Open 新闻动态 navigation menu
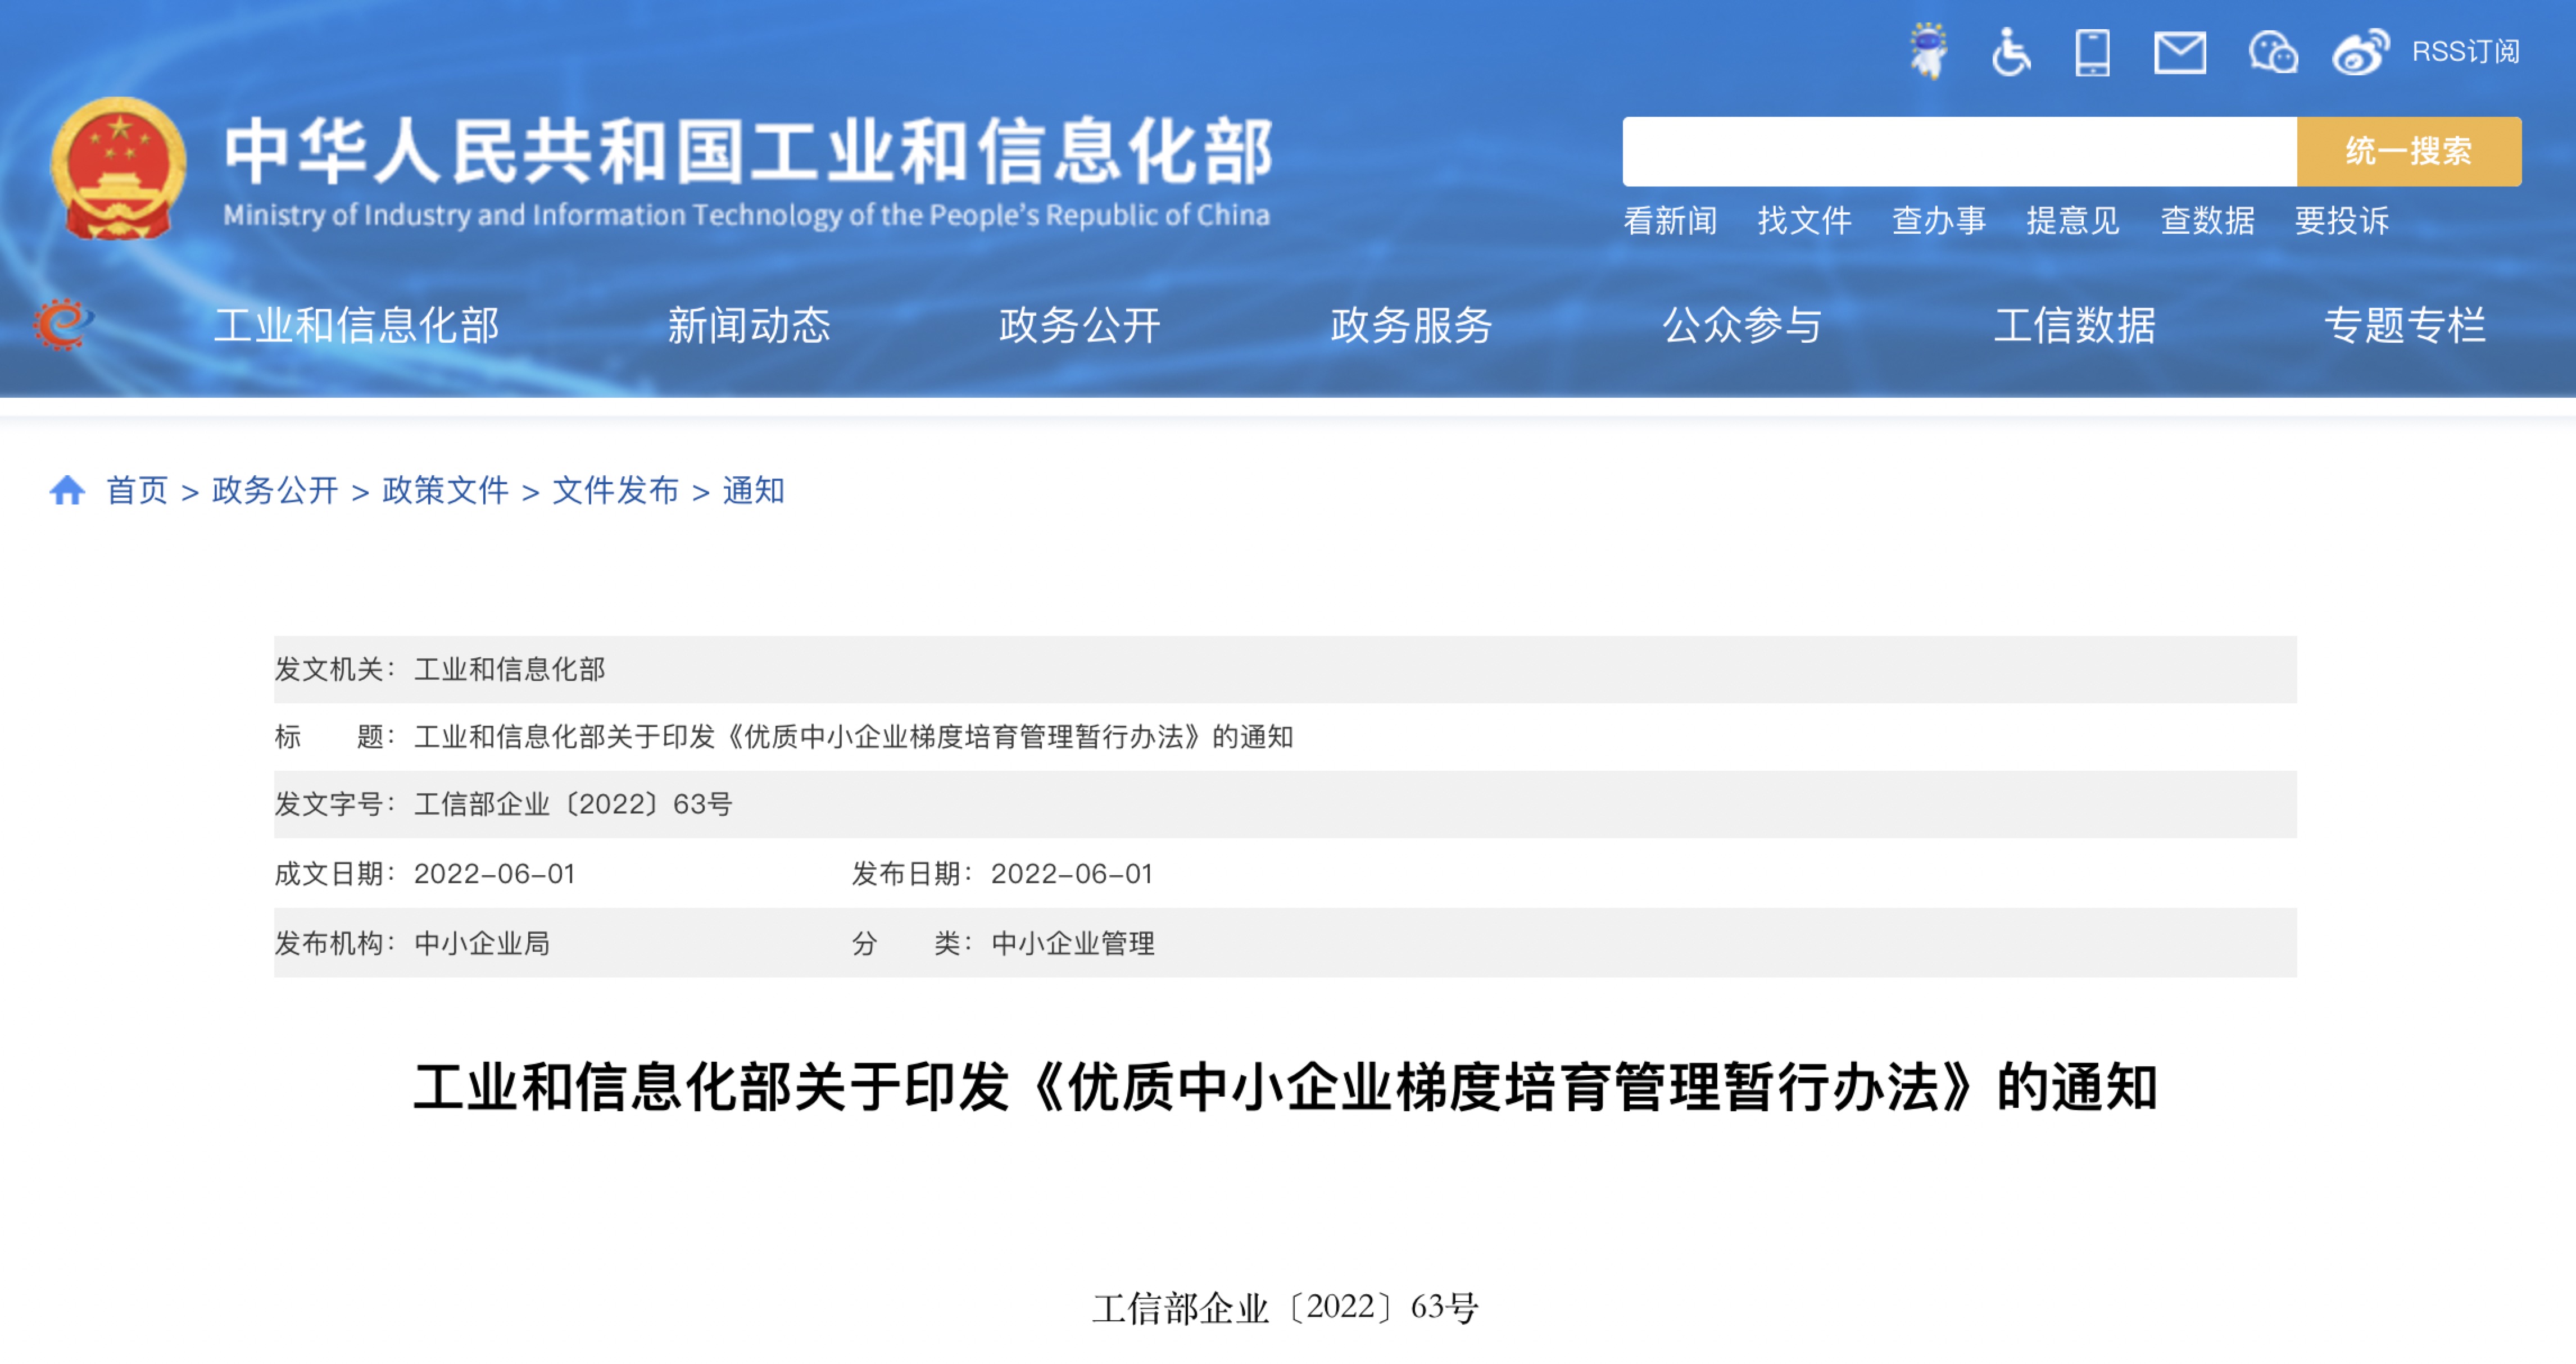Screen dimensions: 2576x1364 749,325
